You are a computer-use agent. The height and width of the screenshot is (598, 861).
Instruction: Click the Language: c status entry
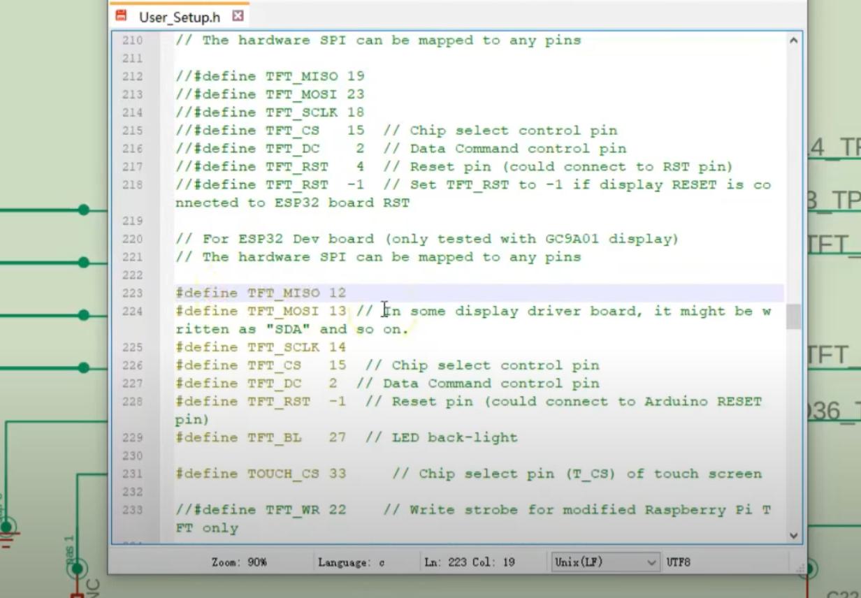point(352,562)
